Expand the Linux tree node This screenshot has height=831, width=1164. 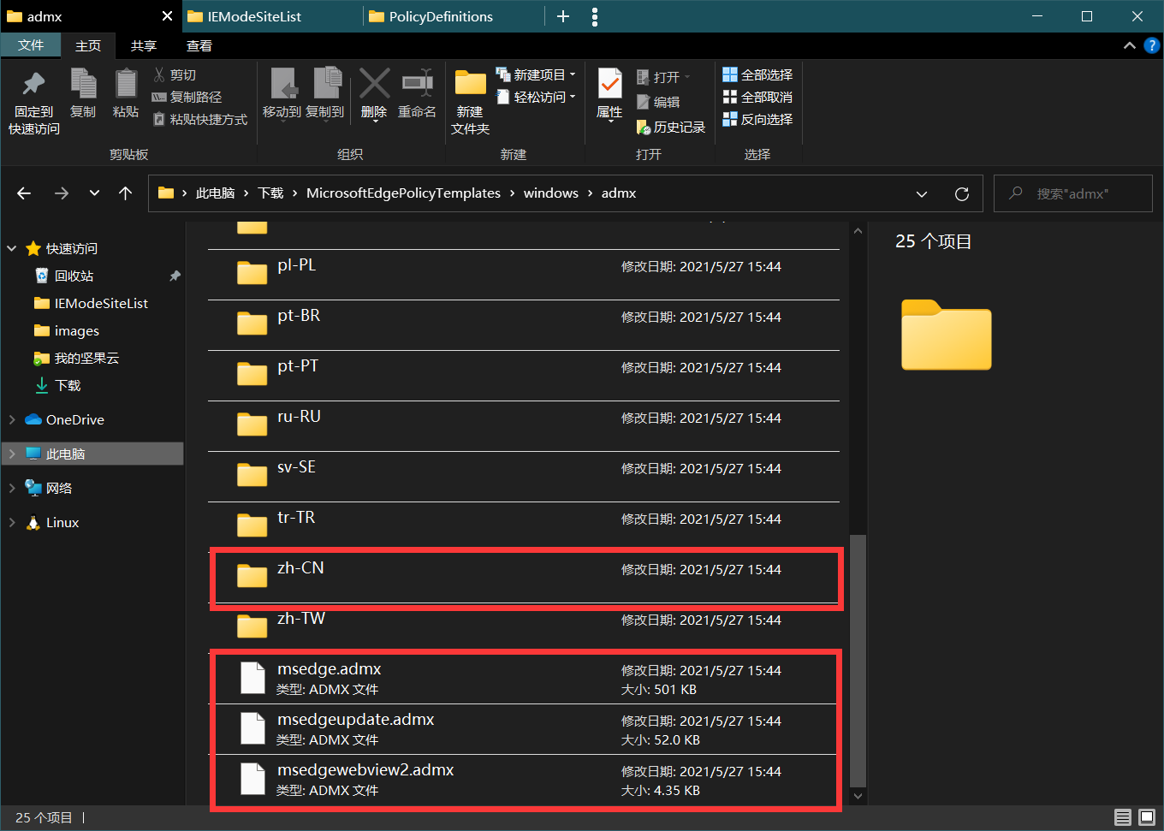12,522
